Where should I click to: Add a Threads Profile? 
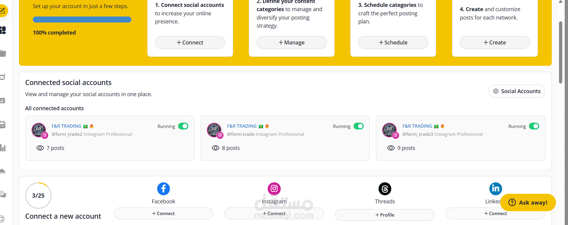pyautogui.click(x=385, y=215)
